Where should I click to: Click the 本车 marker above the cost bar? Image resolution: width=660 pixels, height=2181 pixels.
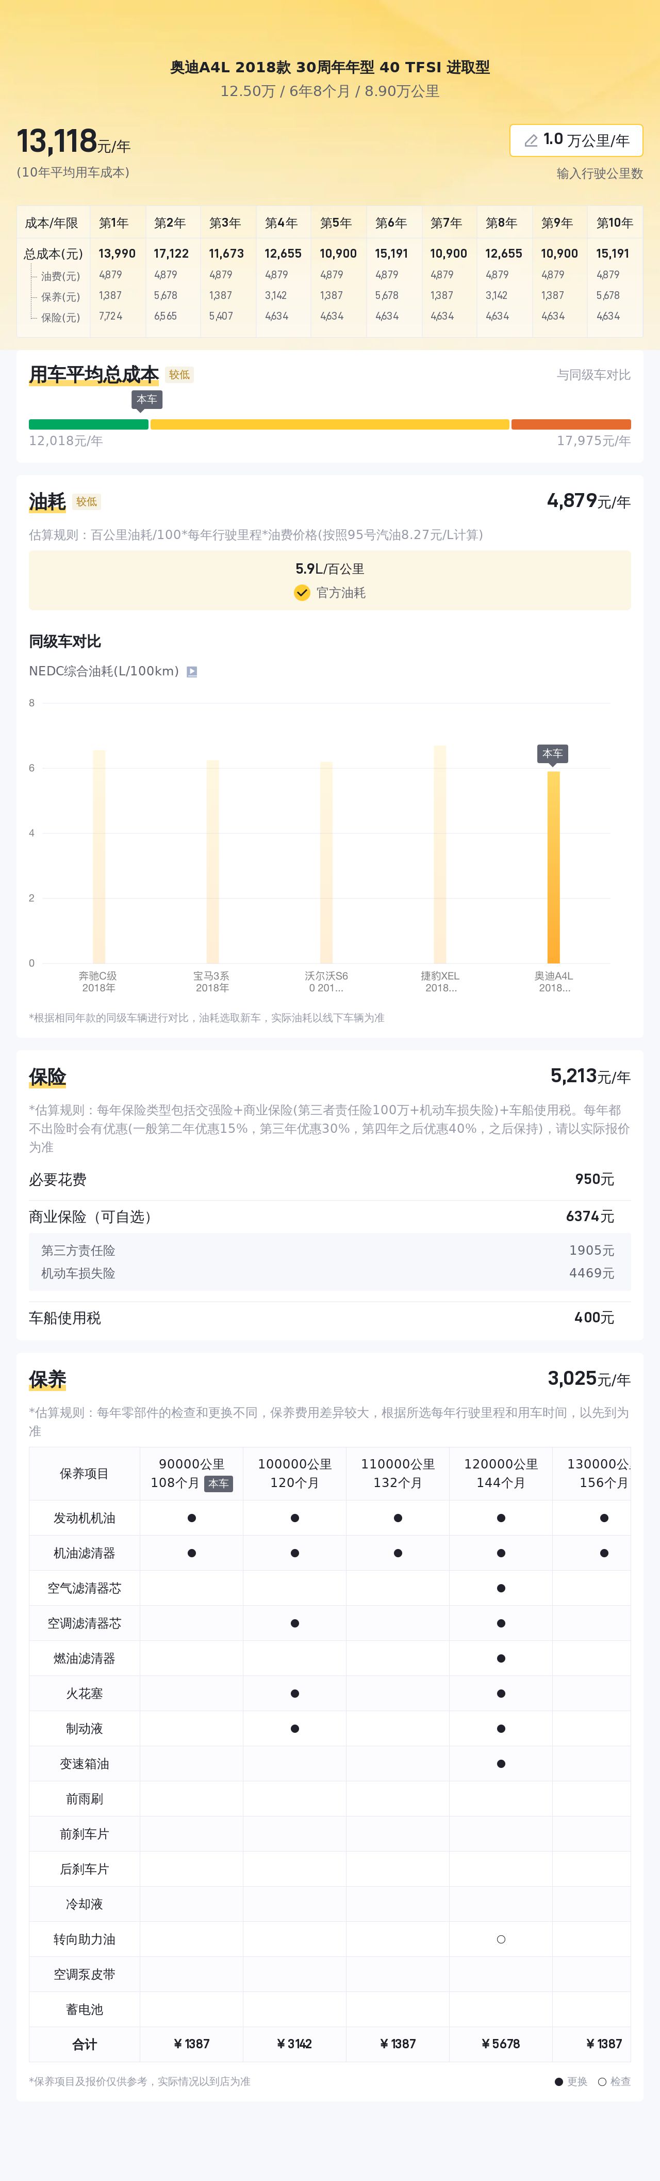coord(147,400)
